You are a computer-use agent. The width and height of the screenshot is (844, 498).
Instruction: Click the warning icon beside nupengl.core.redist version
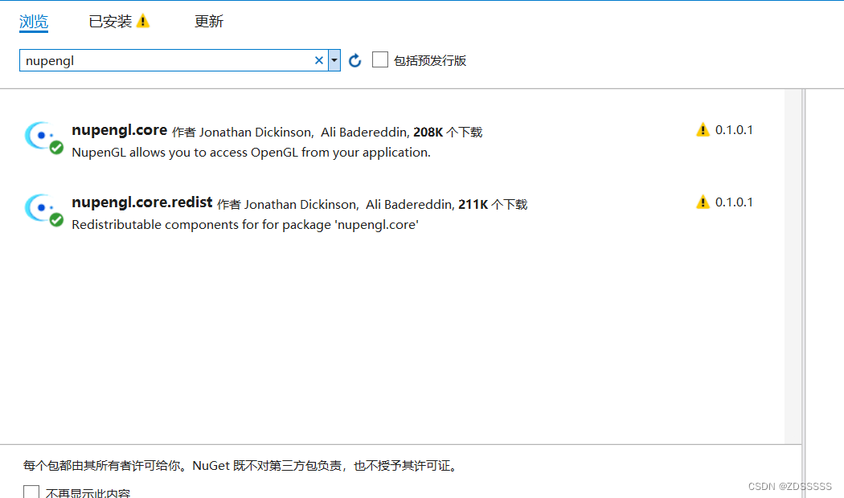703,202
